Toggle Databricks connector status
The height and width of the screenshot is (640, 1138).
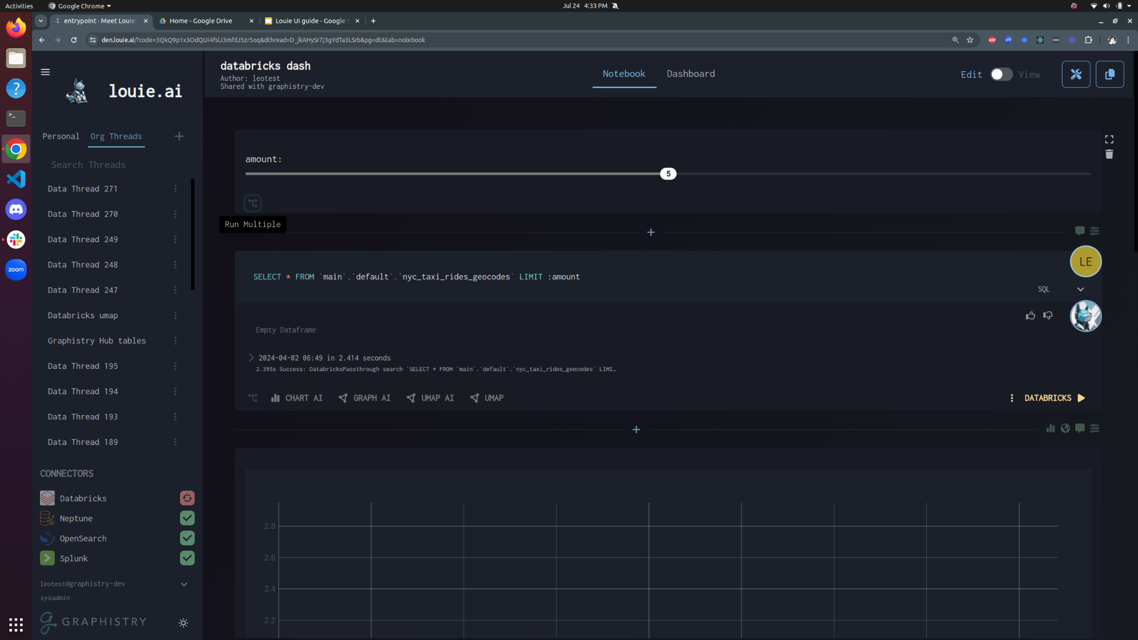click(187, 498)
